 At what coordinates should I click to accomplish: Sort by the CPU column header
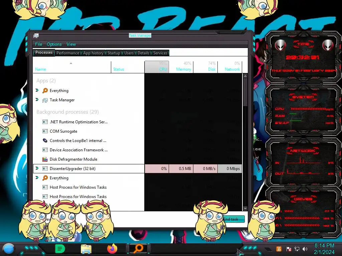click(x=157, y=67)
